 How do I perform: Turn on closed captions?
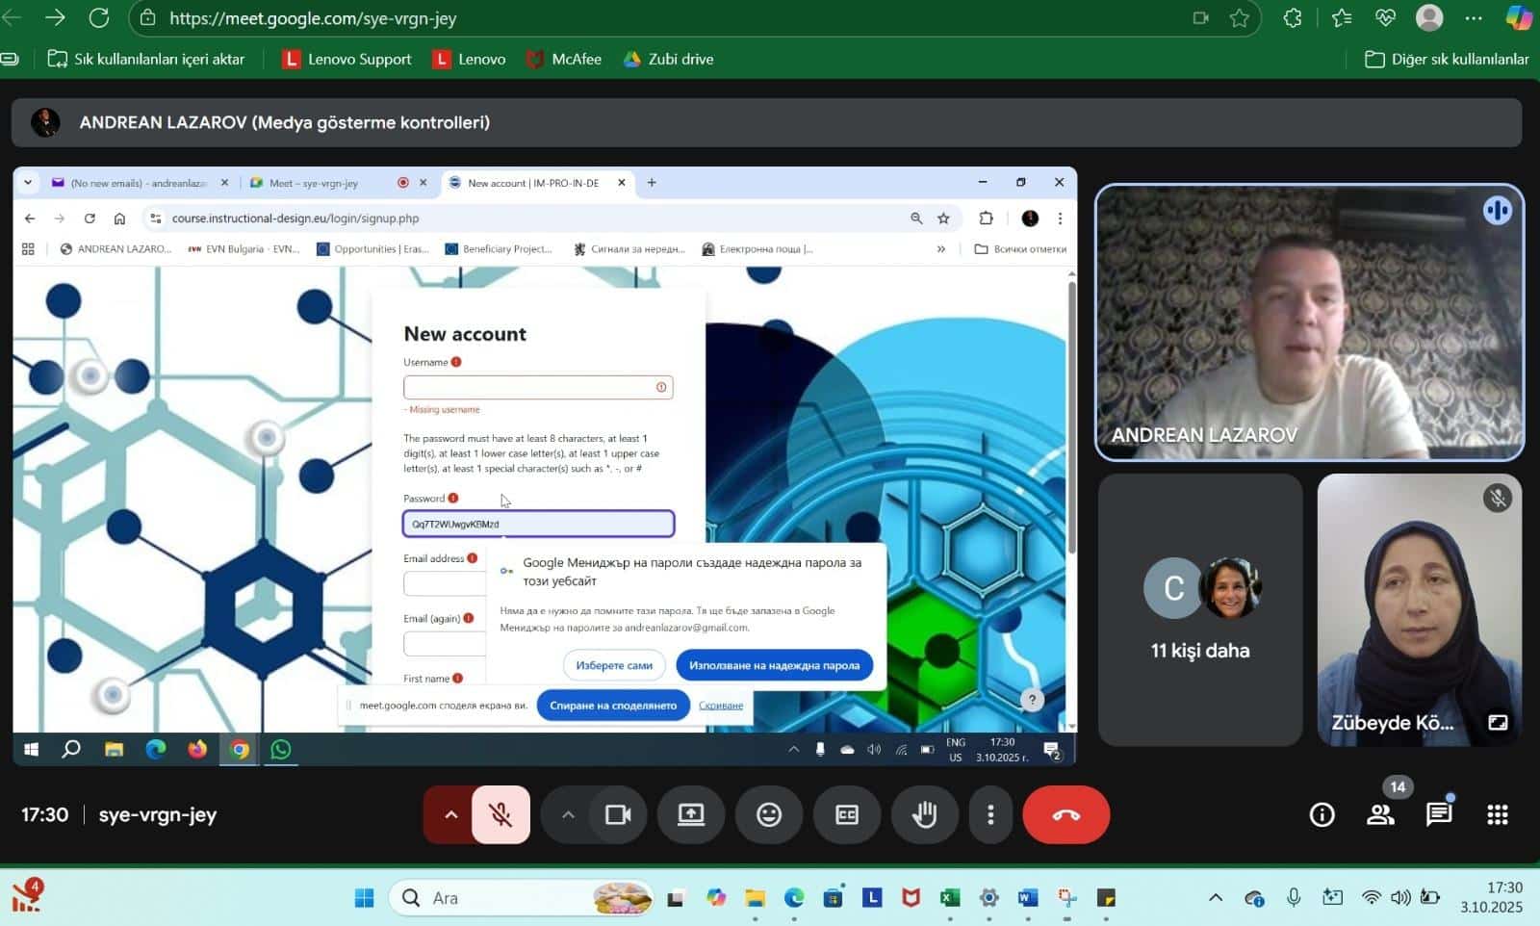846,814
